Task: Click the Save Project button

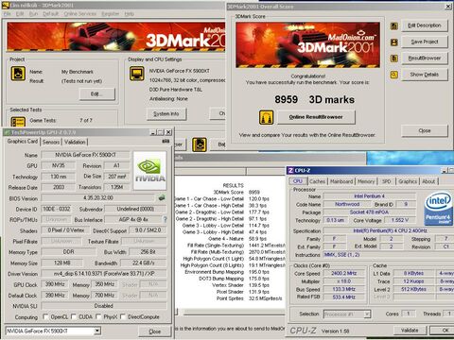Action: (425, 42)
